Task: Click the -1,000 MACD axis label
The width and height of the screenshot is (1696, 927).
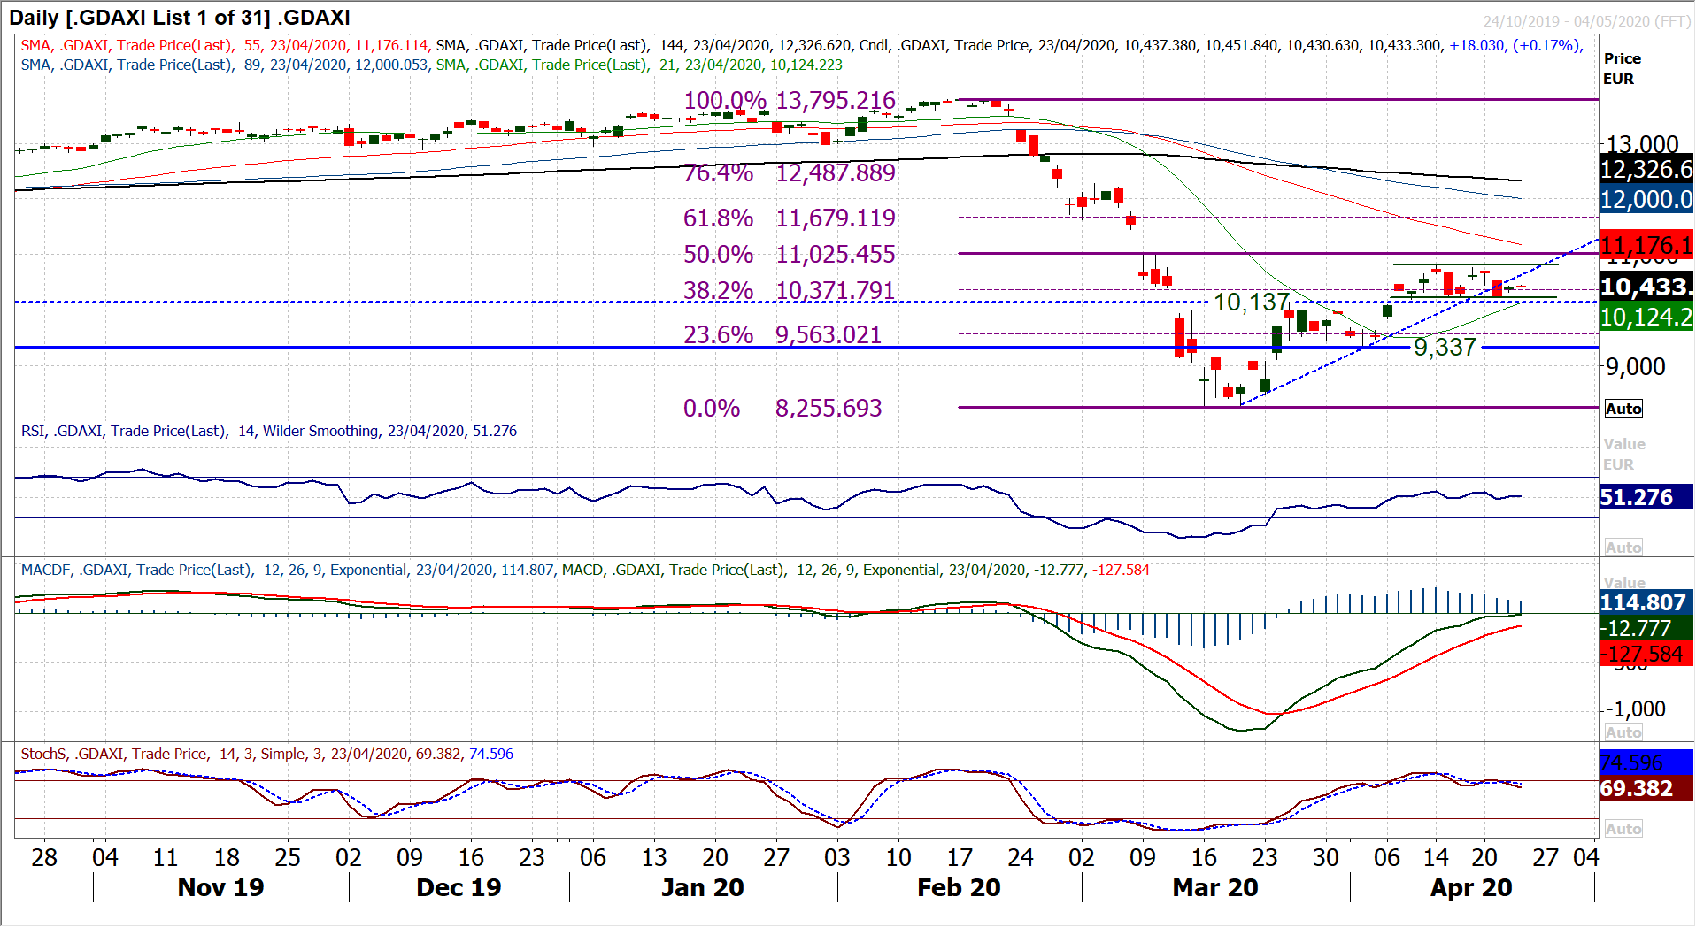Action: coord(1635,709)
